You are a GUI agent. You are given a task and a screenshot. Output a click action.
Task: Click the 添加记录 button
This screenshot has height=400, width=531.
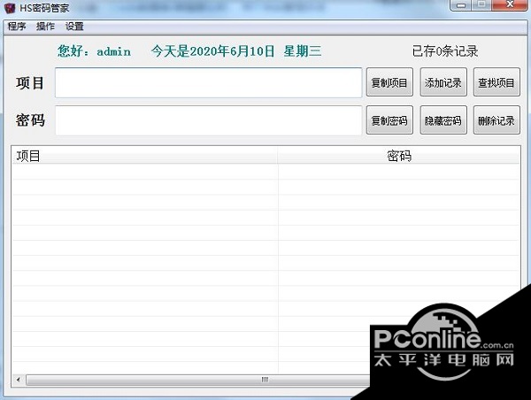point(443,82)
